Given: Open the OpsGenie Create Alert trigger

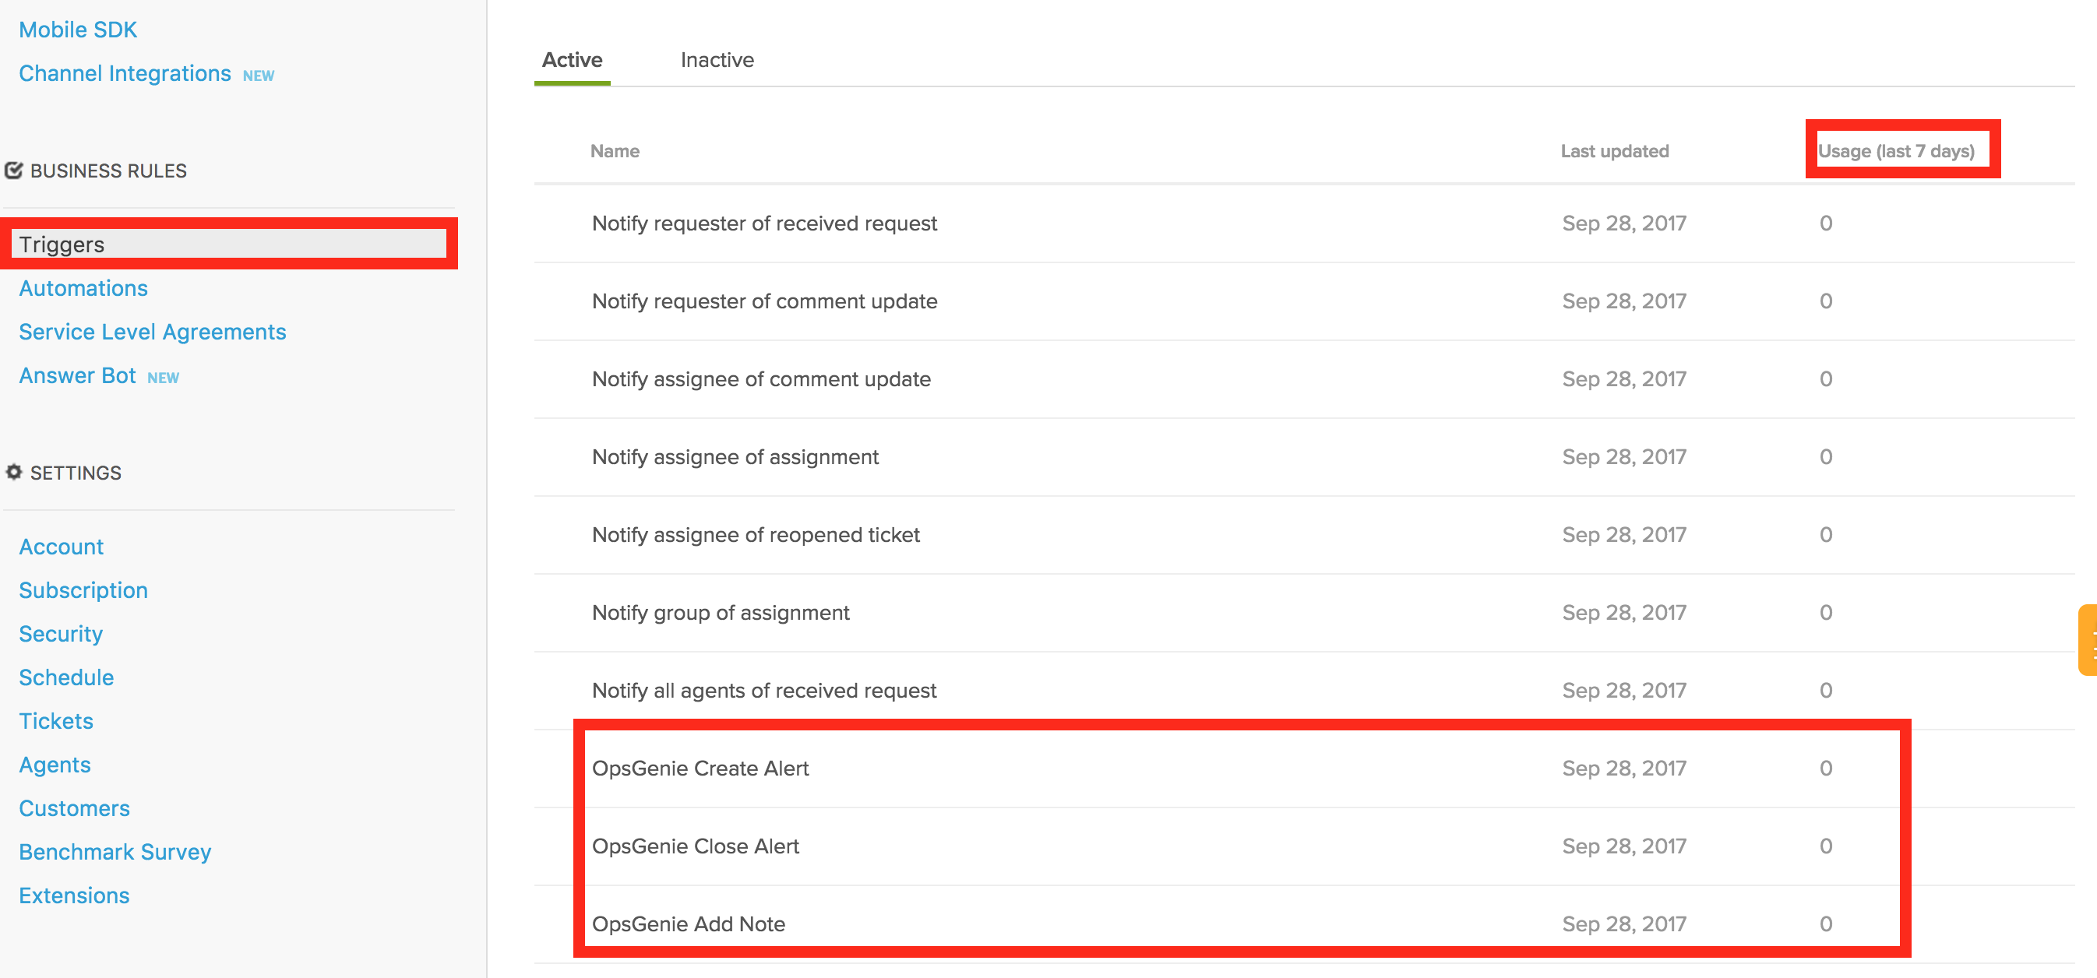Looking at the screenshot, I should pyautogui.click(x=700, y=767).
